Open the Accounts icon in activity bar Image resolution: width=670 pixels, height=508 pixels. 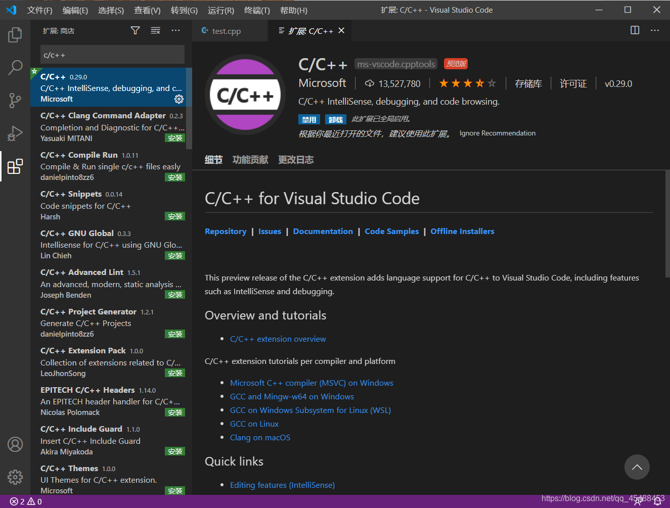click(15, 444)
